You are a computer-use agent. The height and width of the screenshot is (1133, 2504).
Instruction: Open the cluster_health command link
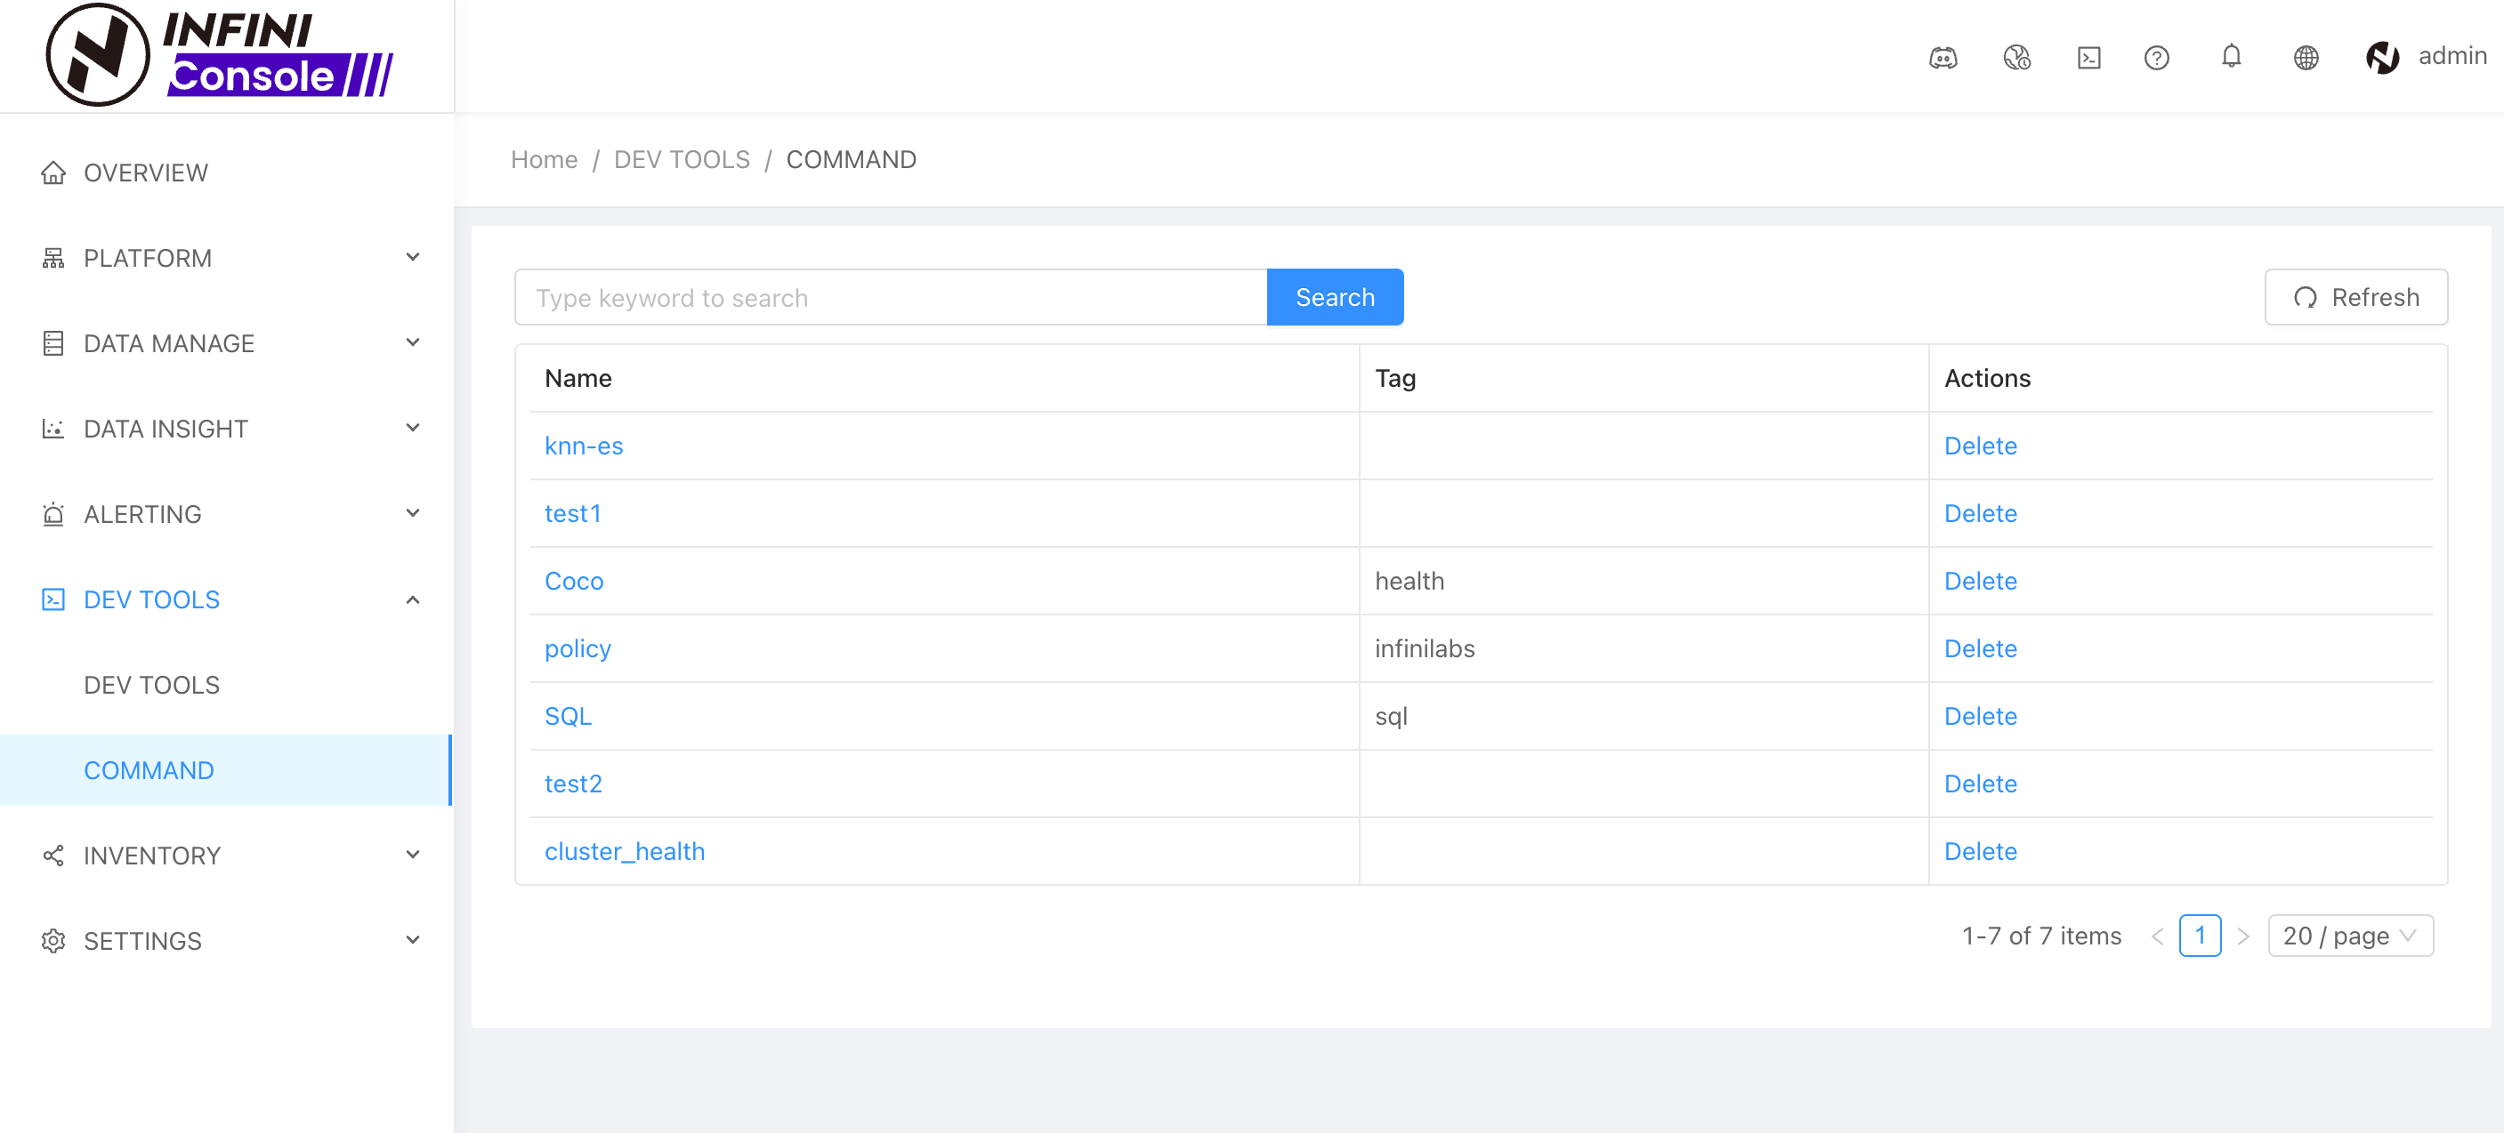[624, 851]
